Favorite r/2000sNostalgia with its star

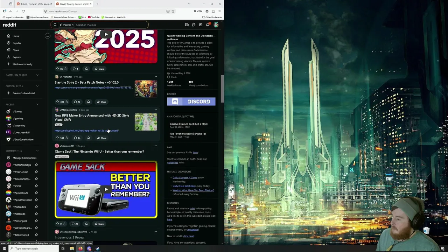36,165
